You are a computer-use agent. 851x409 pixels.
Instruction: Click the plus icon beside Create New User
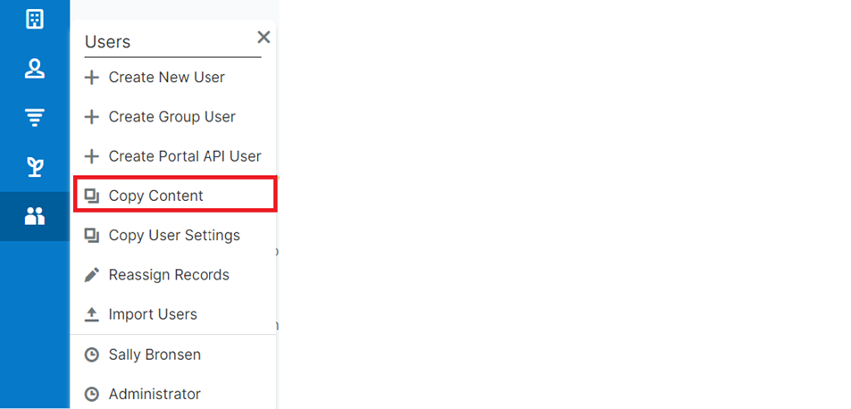coord(91,78)
